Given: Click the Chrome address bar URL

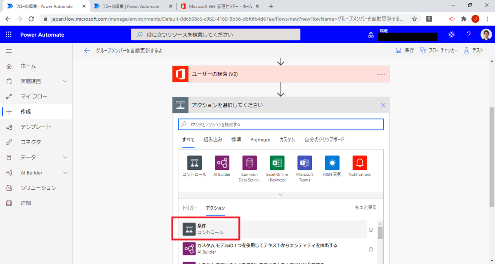Looking at the screenshot, I should pos(228,19).
